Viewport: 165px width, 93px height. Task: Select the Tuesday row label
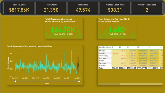pyautogui.click(x=102, y=53)
